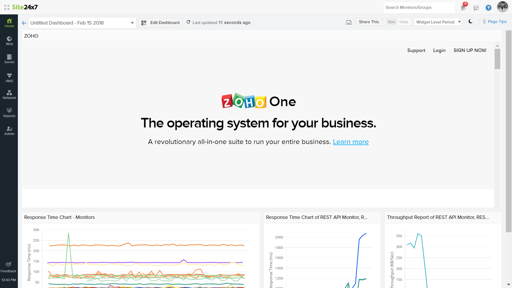
Task: Open the user profile avatar menu
Action: coord(502,7)
